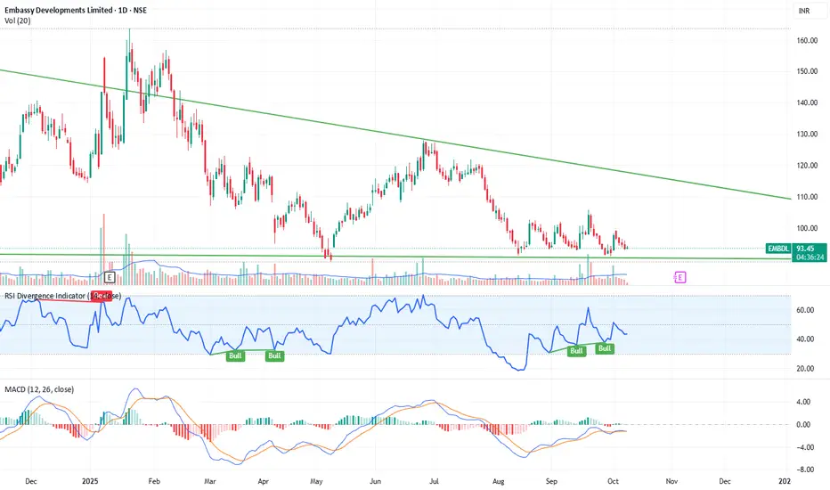
Task: Click the Feb label on the time axis
Action: [154, 481]
